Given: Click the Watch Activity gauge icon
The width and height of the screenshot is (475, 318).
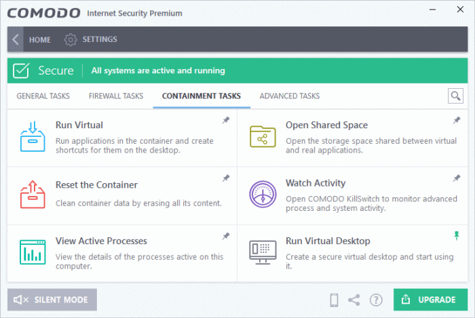Looking at the screenshot, I should 263,194.
